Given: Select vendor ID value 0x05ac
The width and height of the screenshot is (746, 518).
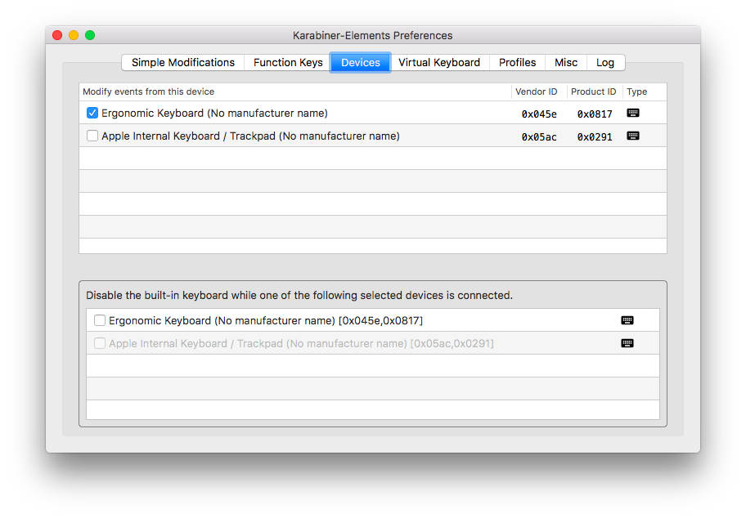Looking at the screenshot, I should [539, 137].
